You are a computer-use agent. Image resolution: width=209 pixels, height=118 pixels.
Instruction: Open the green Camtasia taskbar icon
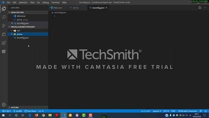tap(84, 115)
